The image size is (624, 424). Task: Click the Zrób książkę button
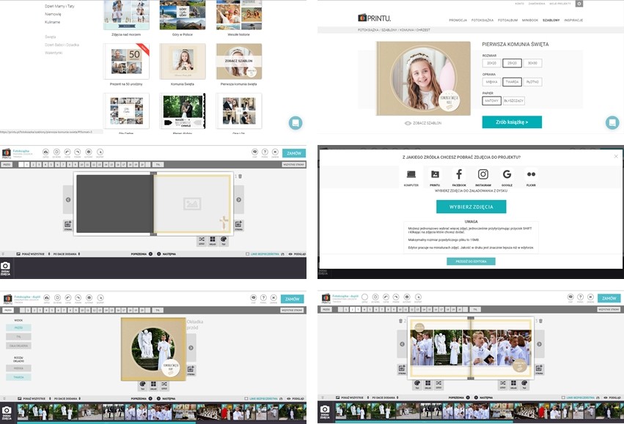pyautogui.click(x=512, y=122)
